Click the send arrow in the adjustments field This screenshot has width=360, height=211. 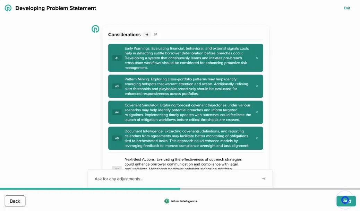pyautogui.click(x=264, y=178)
